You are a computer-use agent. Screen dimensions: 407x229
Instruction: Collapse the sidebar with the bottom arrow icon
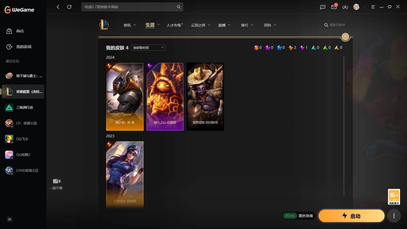pos(10,219)
